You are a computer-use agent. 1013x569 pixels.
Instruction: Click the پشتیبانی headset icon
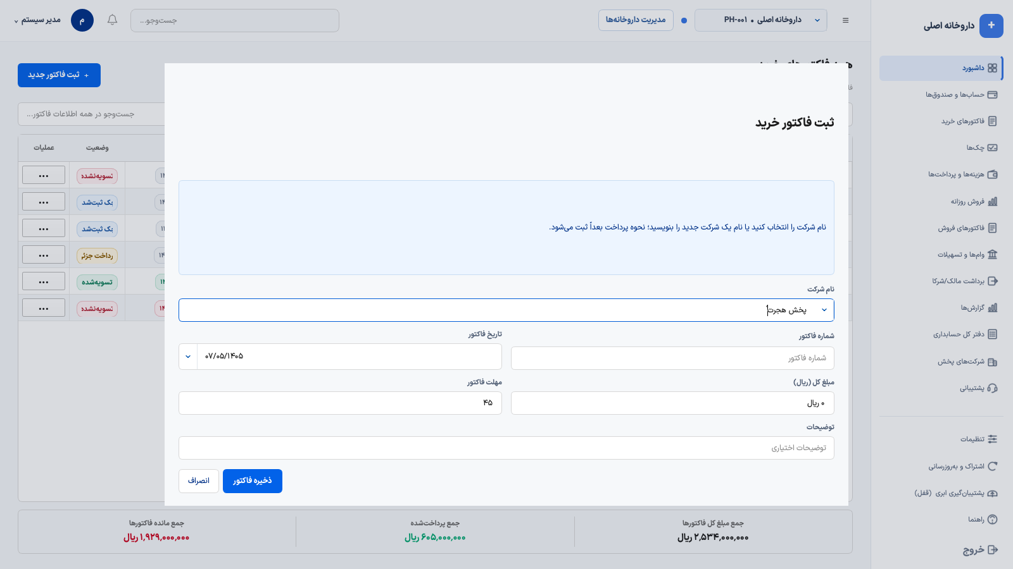pyautogui.click(x=992, y=388)
